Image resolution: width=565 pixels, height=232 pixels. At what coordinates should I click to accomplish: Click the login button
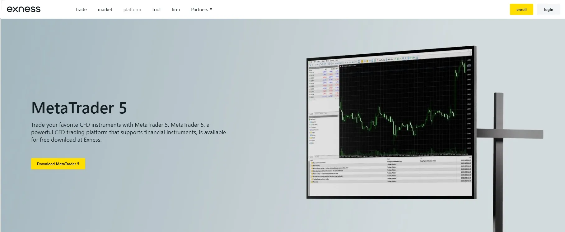549,10
